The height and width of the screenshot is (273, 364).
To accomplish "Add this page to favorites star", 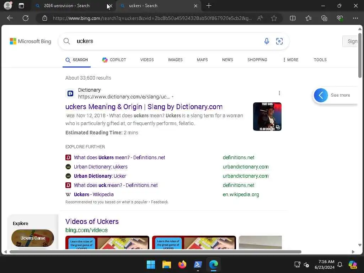I will 274,18.
